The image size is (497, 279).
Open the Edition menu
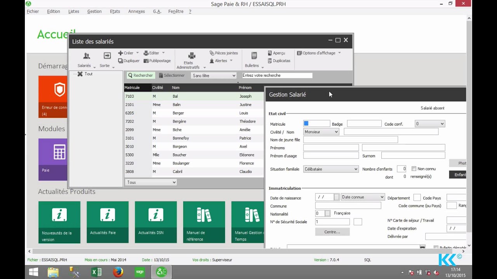[x=54, y=12]
